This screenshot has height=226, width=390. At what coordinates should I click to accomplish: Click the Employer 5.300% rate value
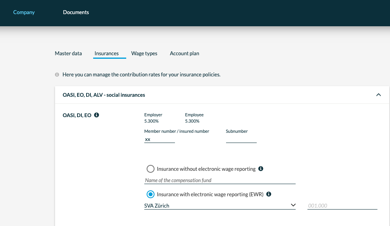[x=151, y=121]
